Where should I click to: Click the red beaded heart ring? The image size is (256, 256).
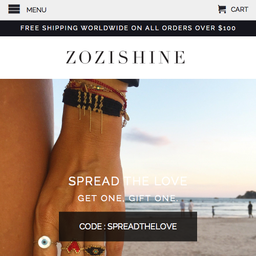click(73, 246)
